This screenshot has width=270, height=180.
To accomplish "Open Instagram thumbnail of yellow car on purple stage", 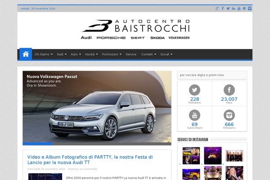I will pos(191,174).
